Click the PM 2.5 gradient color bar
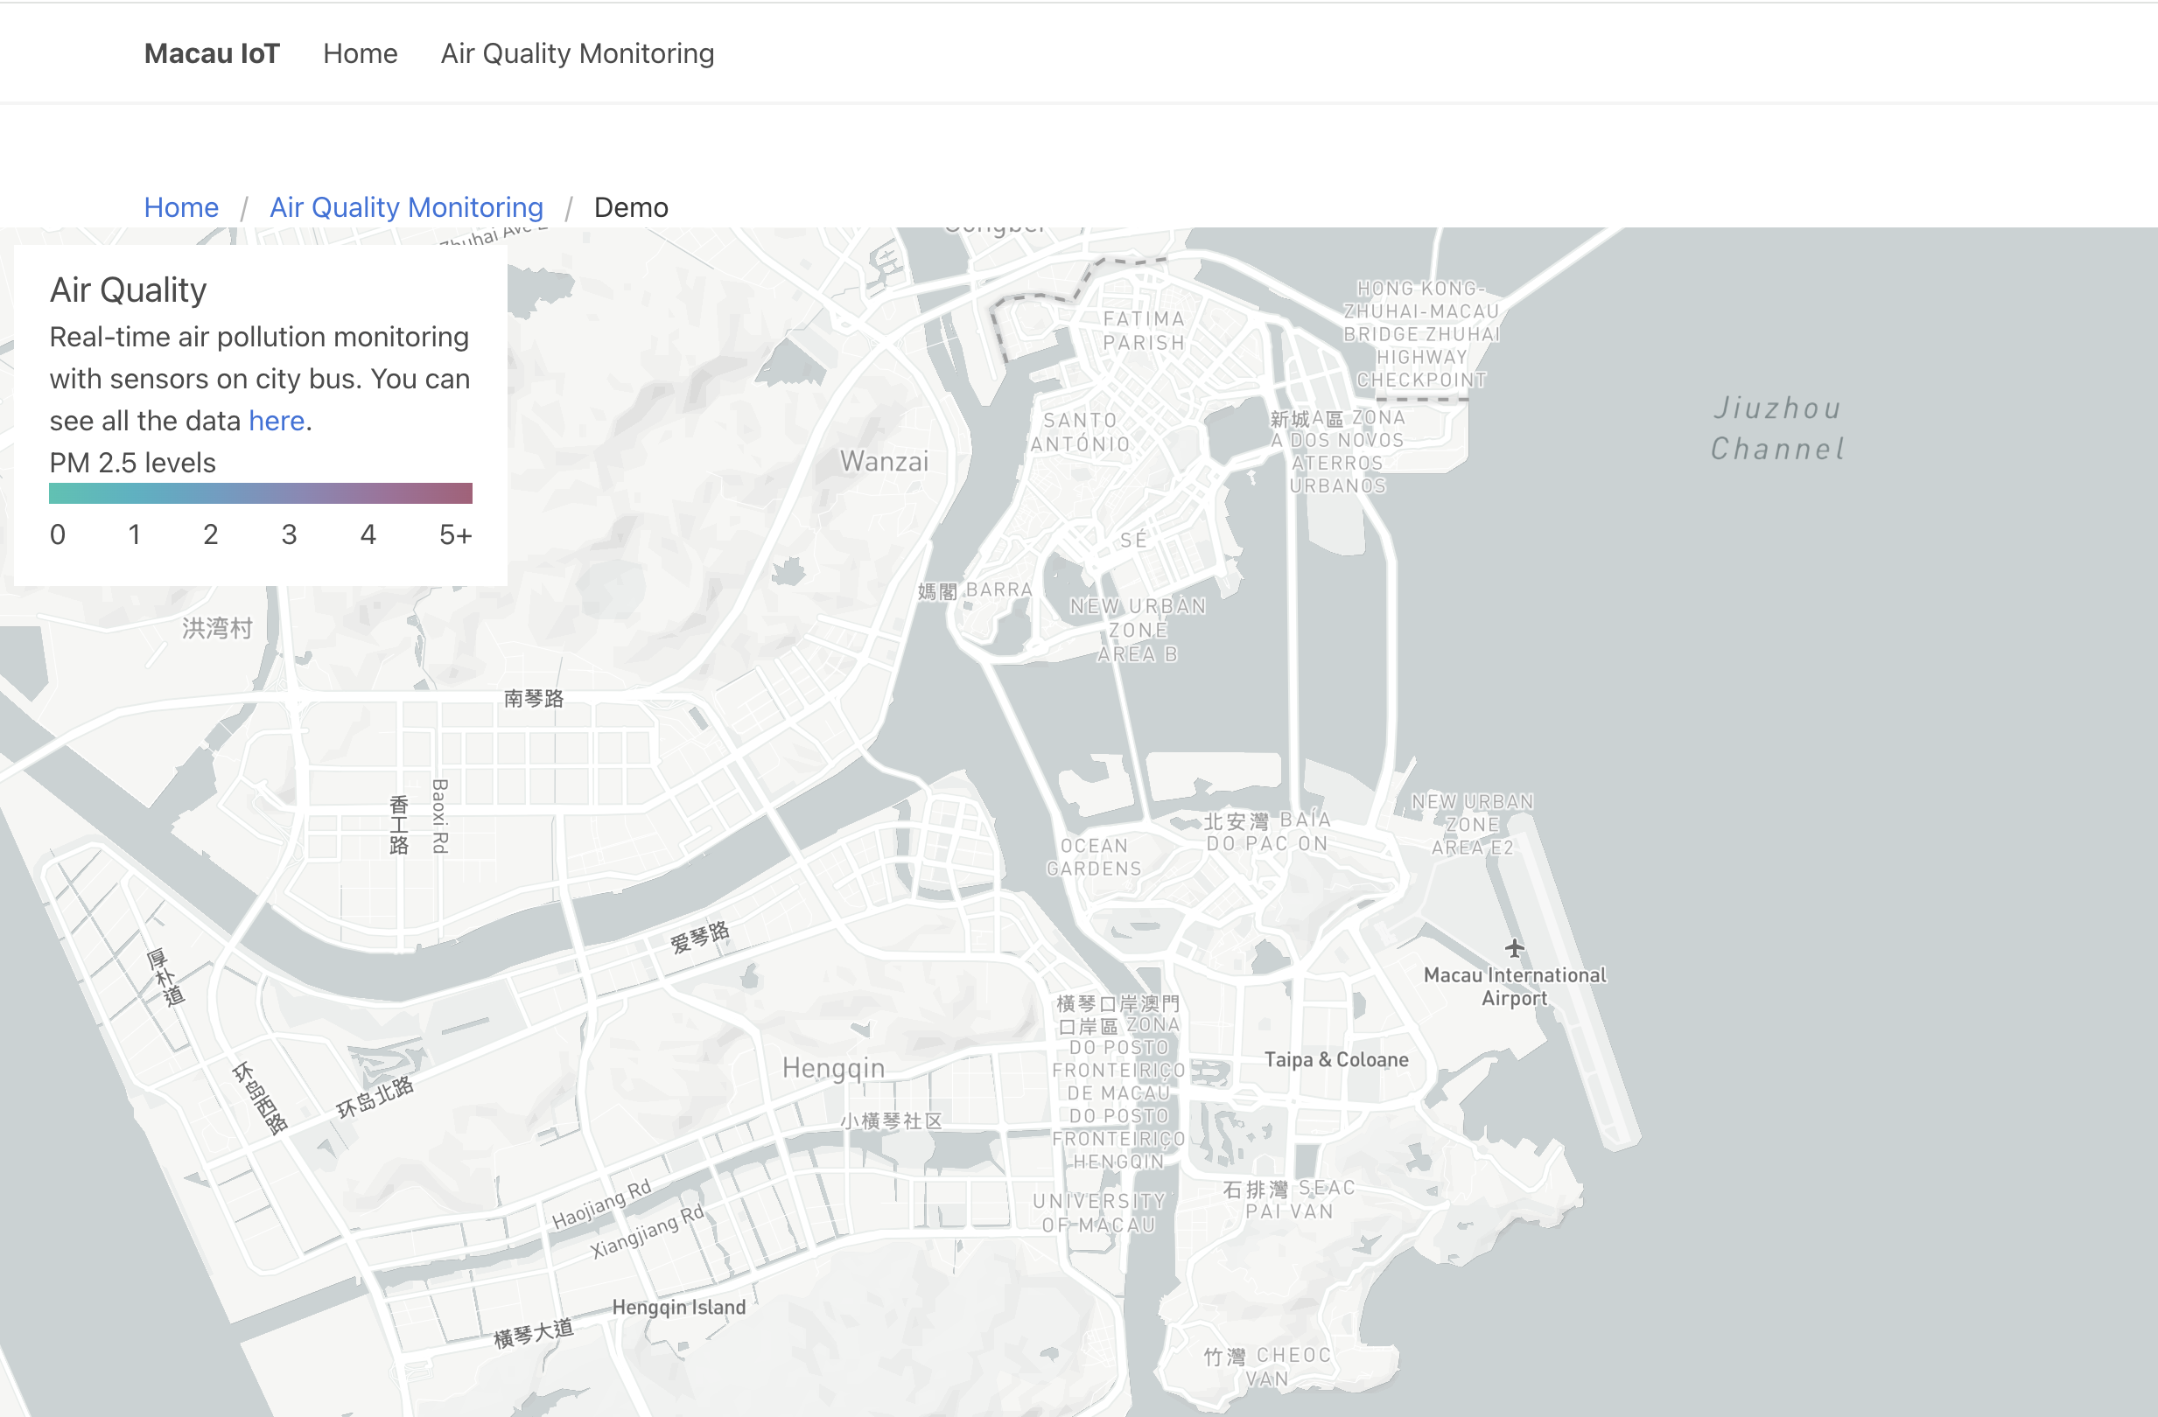The width and height of the screenshot is (2158, 1417). tap(260, 492)
